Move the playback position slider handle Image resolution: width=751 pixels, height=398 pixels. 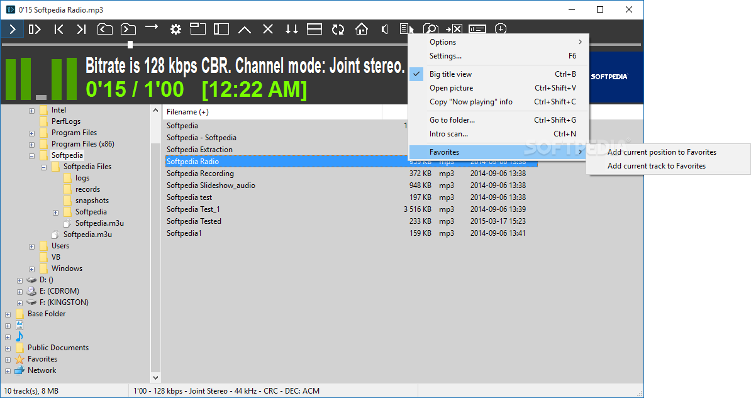coord(130,45)
